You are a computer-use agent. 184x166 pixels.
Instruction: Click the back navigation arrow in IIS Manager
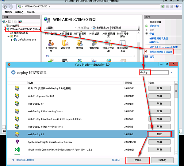(x=5, y=7)
